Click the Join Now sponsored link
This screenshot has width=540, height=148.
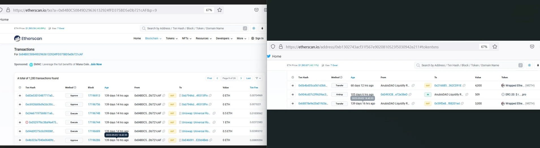[96, 64]
